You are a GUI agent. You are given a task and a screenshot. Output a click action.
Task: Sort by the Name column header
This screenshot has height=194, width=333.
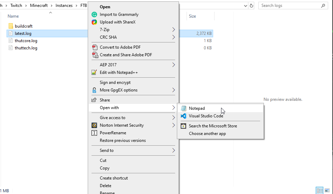click(x=13, y=16)
